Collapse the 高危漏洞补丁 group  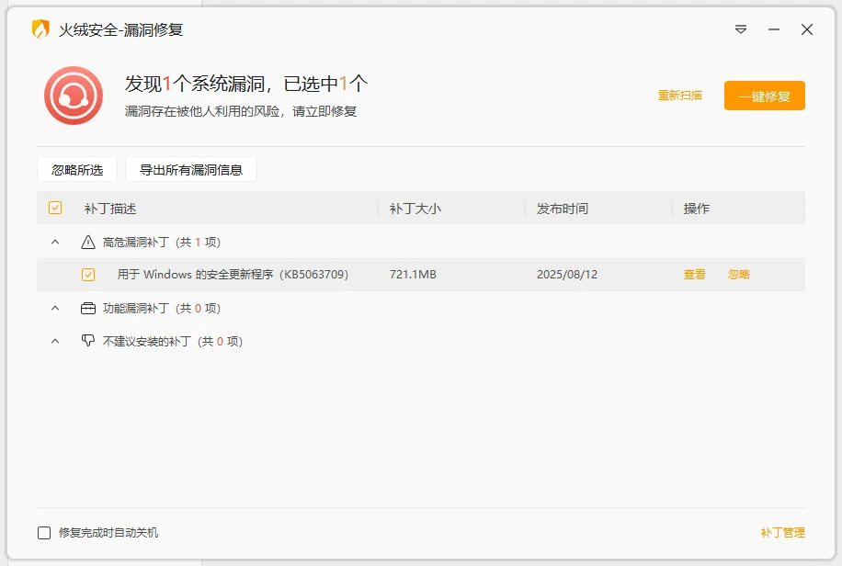[x=53, y=243]
